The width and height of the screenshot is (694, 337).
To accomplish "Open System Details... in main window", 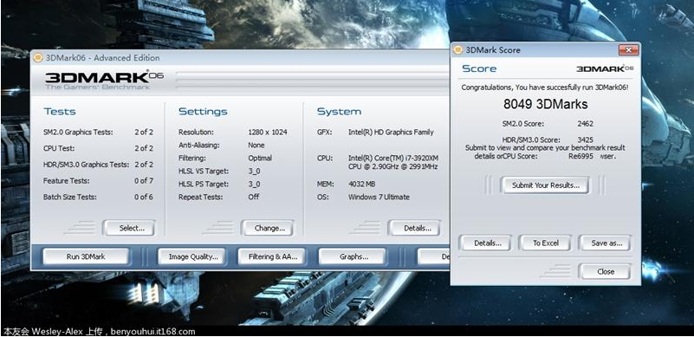I will click(414, 229).
